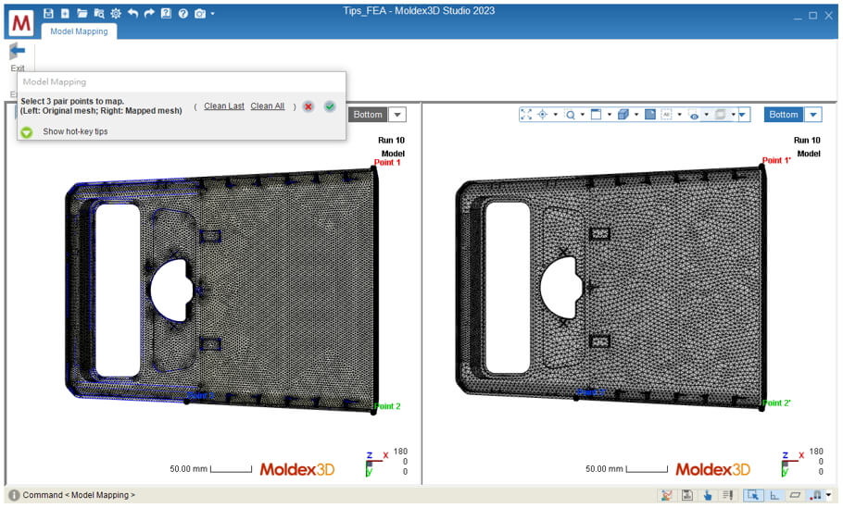843x508 pixels.
Task: Click the Clean Last link
Action: (x=224, y=106)
